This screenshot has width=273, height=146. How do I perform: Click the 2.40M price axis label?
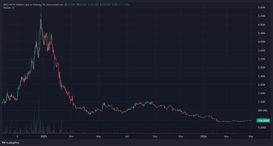[x=261, y=76]
